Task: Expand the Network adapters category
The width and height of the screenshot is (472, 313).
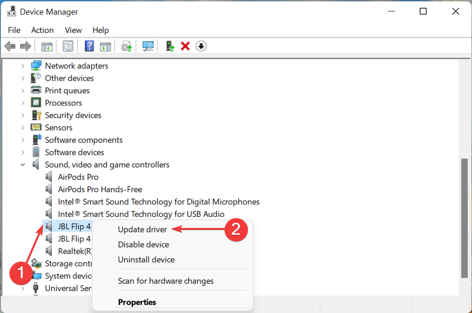Action: click(22, 66)
